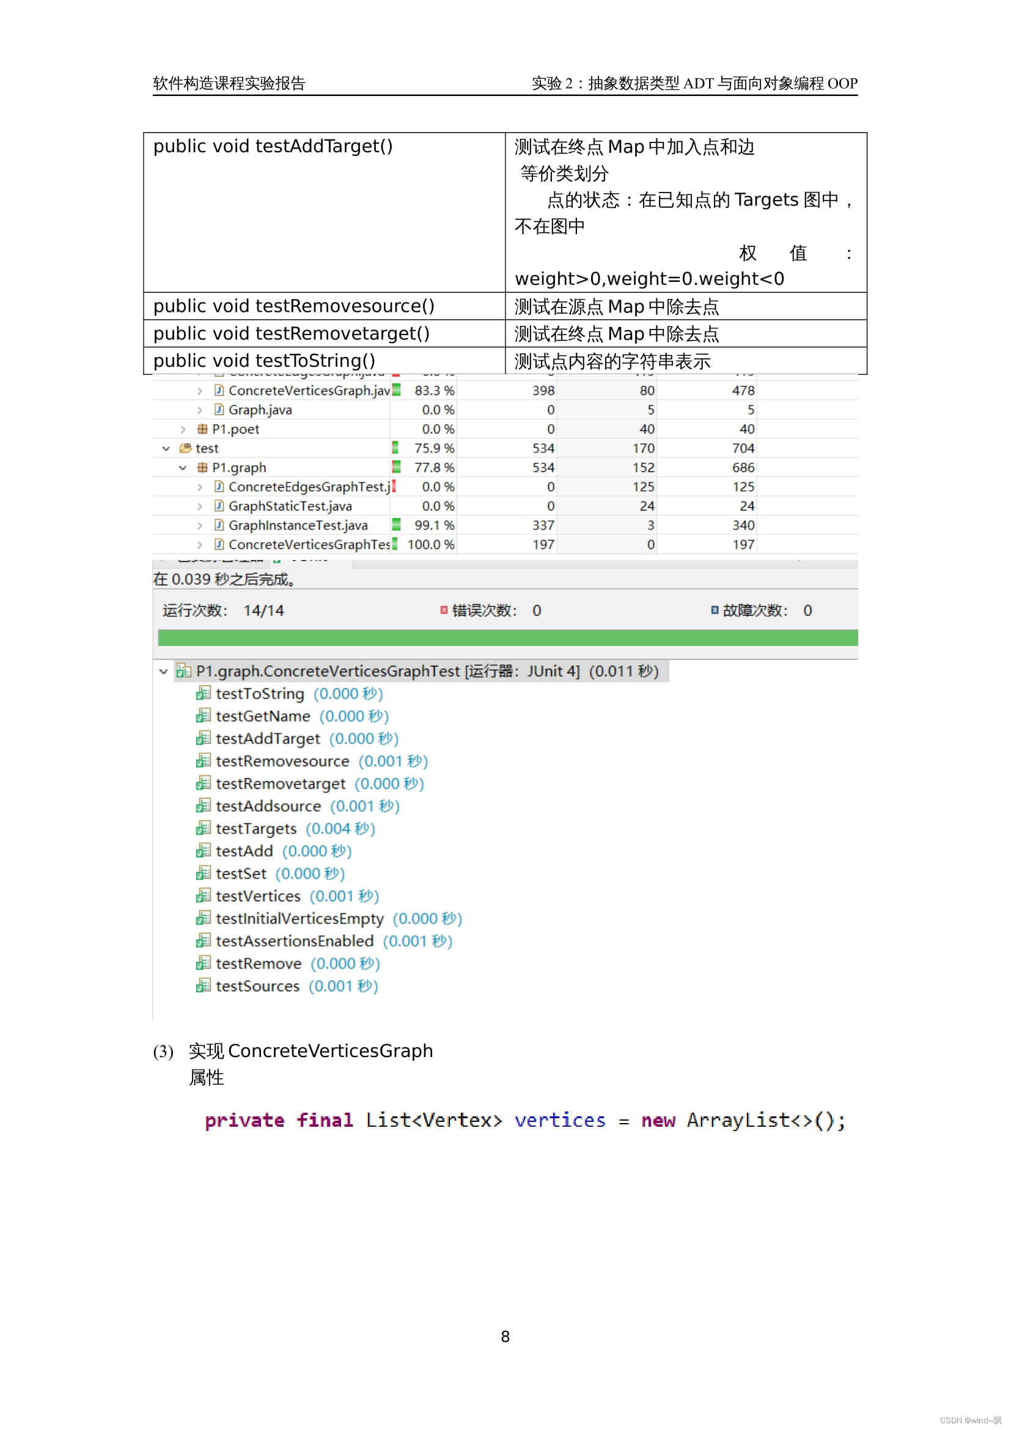The image size is (1011, 1430).
Task: Click the page header '软件构造课程实验报告'
Action: pyautogui.click(x=229, y=84)
